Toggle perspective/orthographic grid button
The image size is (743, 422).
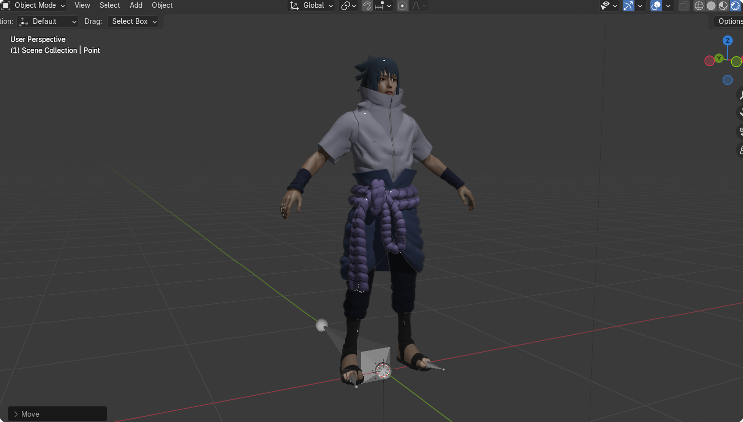741,150
